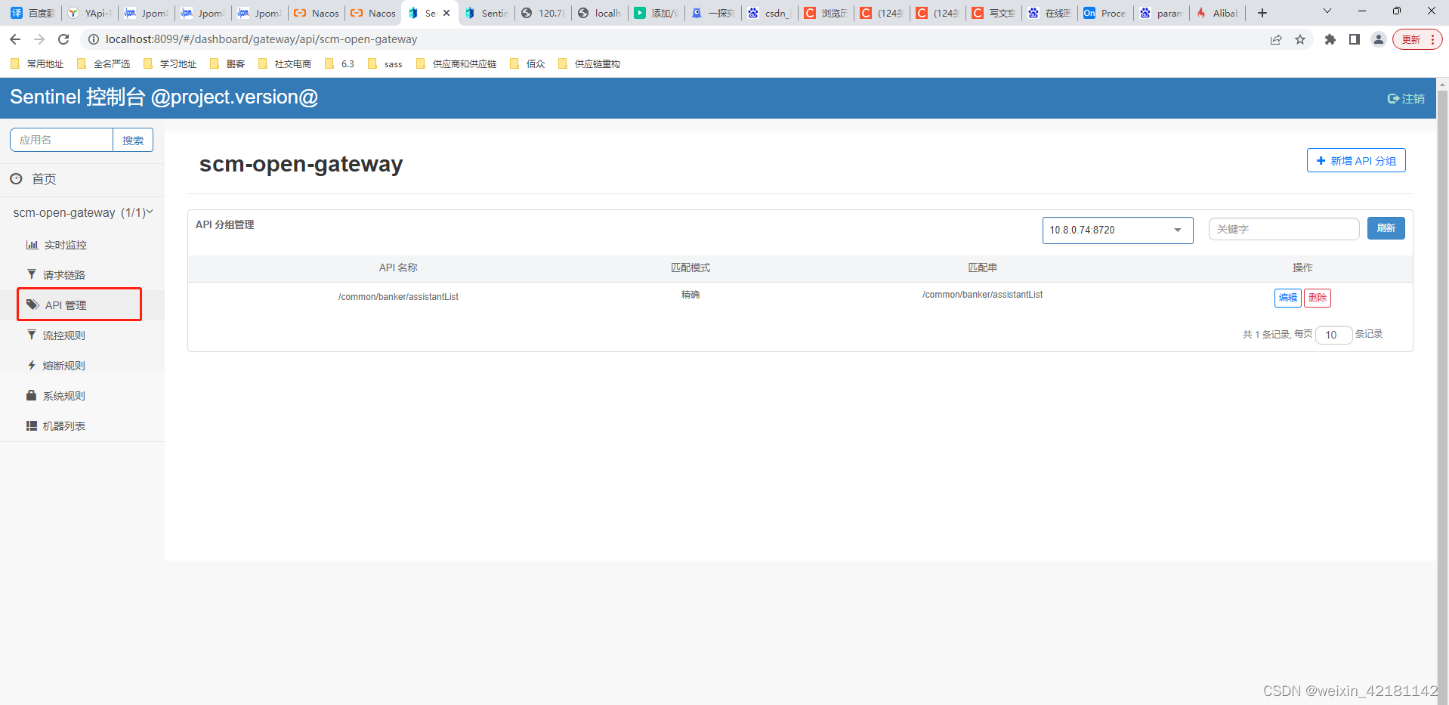Click the 精确 match mode cell
This screenshot has width=1449, height=705.
(x=690, y=295)
